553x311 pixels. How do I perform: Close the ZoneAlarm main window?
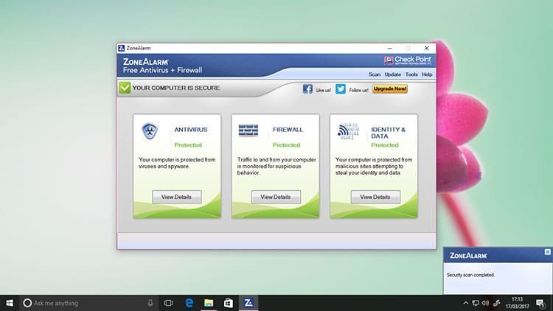click(426, 48)
